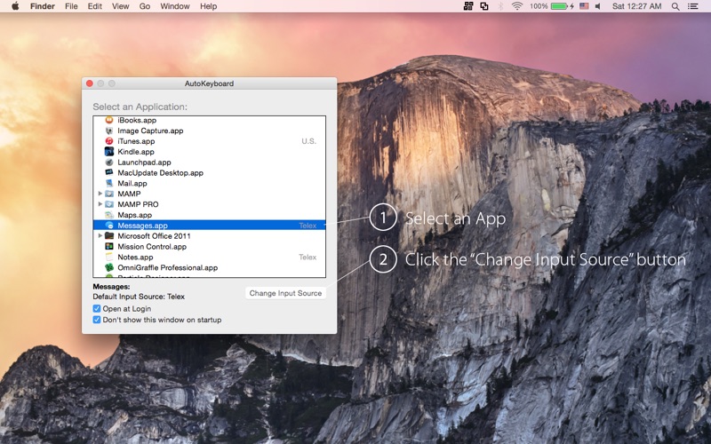
Task: Click the MacUpdate Desktop.app icon
Action: (109, 172)
